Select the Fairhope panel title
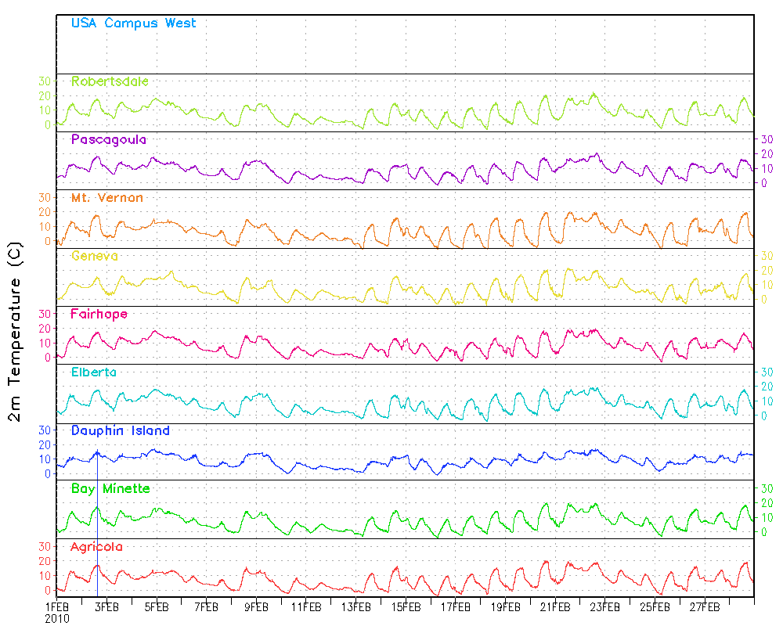The image size is (783, 626). pos(99,314)
